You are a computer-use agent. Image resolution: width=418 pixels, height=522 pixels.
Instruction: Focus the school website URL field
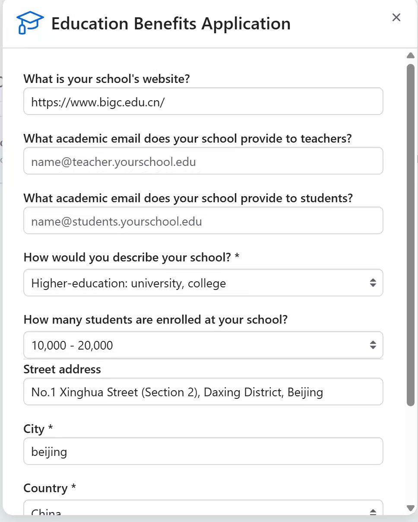[x=203, y=102]
